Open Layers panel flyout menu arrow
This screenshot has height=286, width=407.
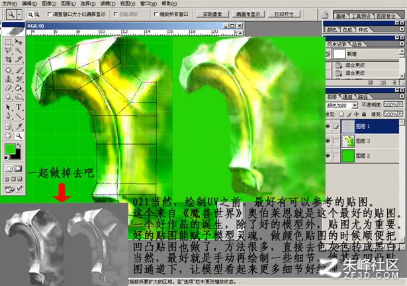[402, 96]
